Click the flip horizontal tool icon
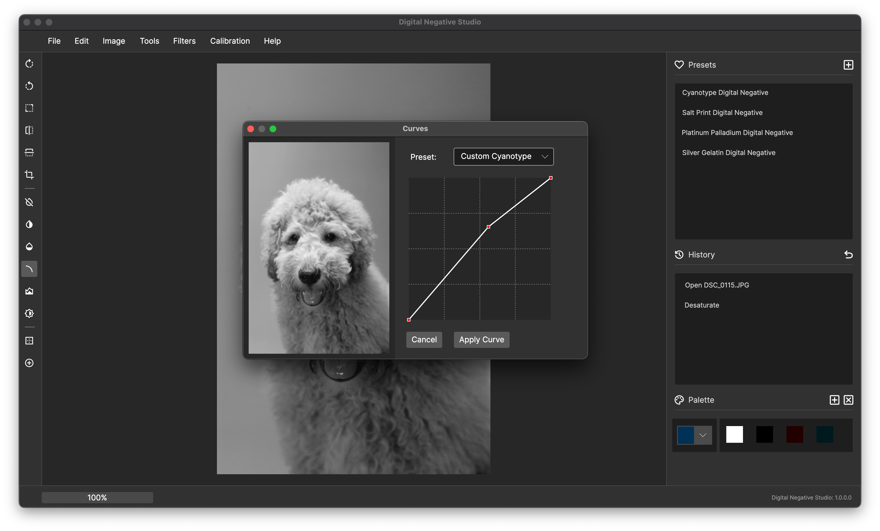 pos(29,130)
